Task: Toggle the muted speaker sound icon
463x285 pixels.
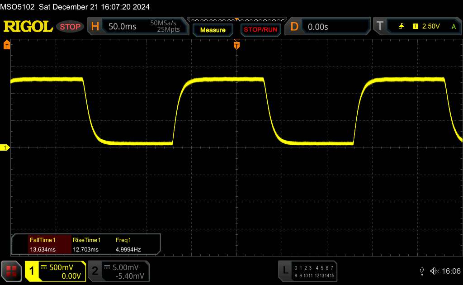Action: coord(435,271)
